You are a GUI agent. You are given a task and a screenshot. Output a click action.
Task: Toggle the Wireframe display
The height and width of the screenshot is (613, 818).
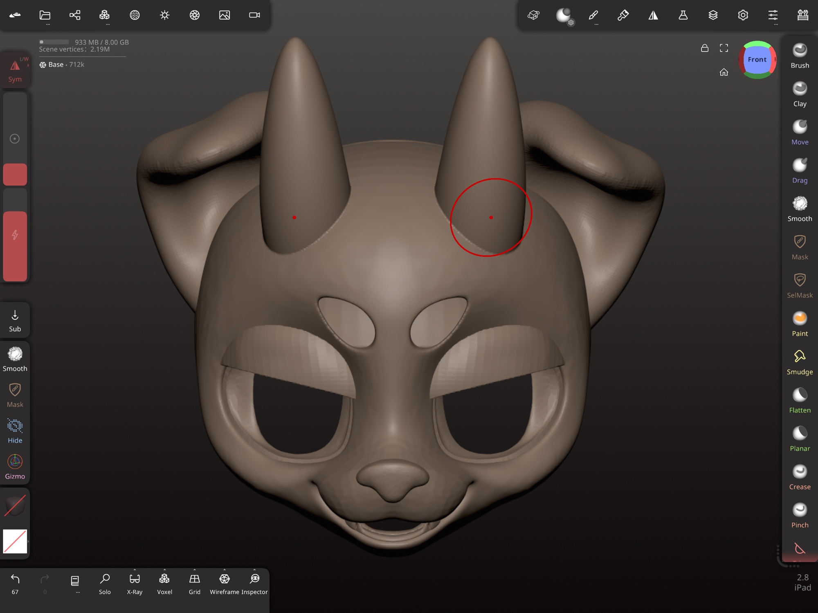coord(224,584)
